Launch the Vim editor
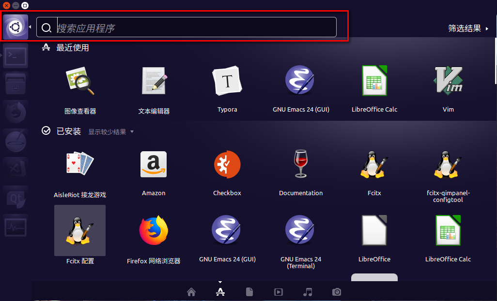This screenshot has height=301, width=497. click(448, 80)
